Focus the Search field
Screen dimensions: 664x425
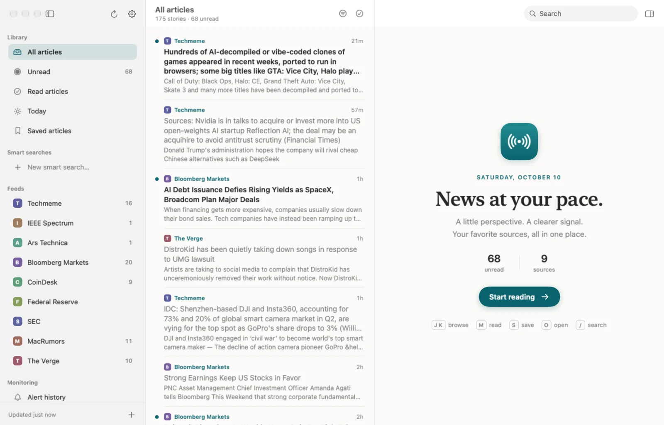coord(581,14)
